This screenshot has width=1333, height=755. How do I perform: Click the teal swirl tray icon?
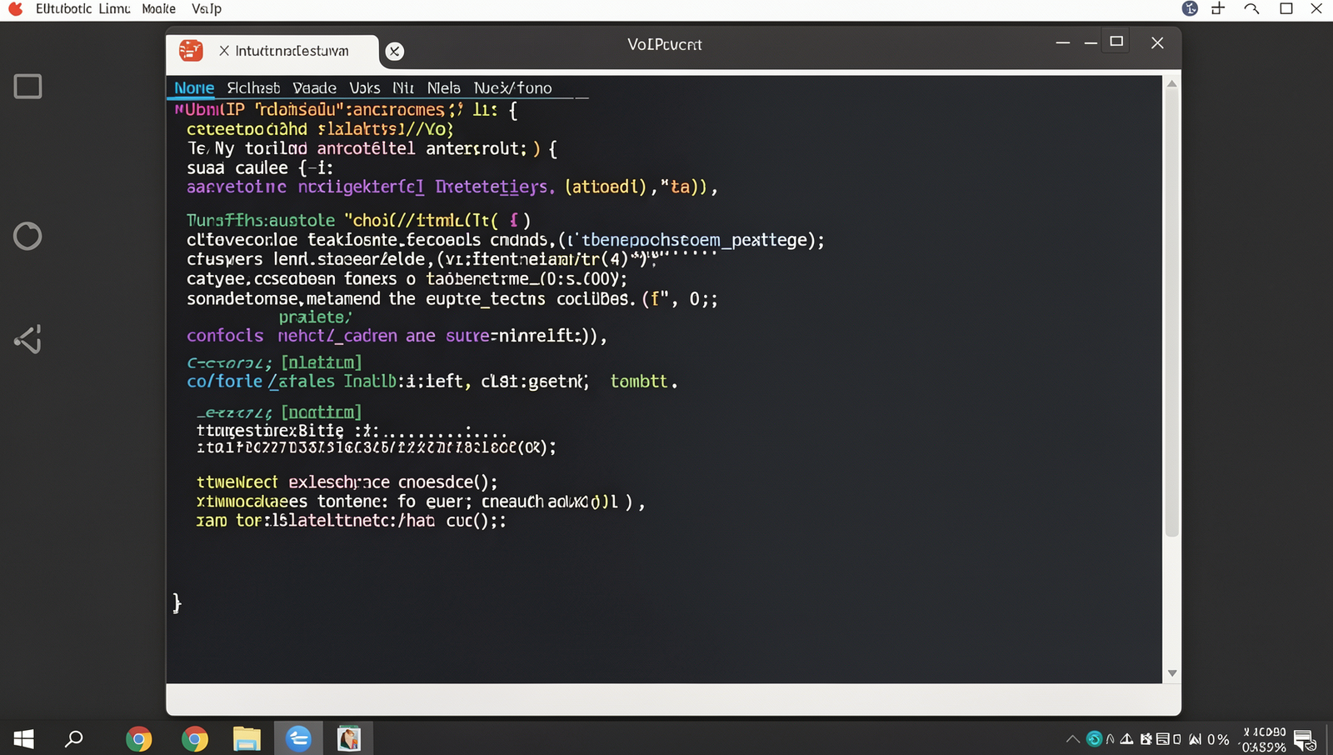(x=1094, y=739)
